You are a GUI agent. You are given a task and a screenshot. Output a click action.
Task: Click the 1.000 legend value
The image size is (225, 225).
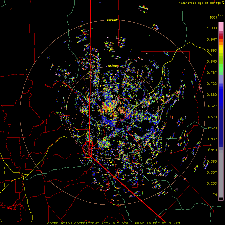pyautogui.click(x=212, y=28)
